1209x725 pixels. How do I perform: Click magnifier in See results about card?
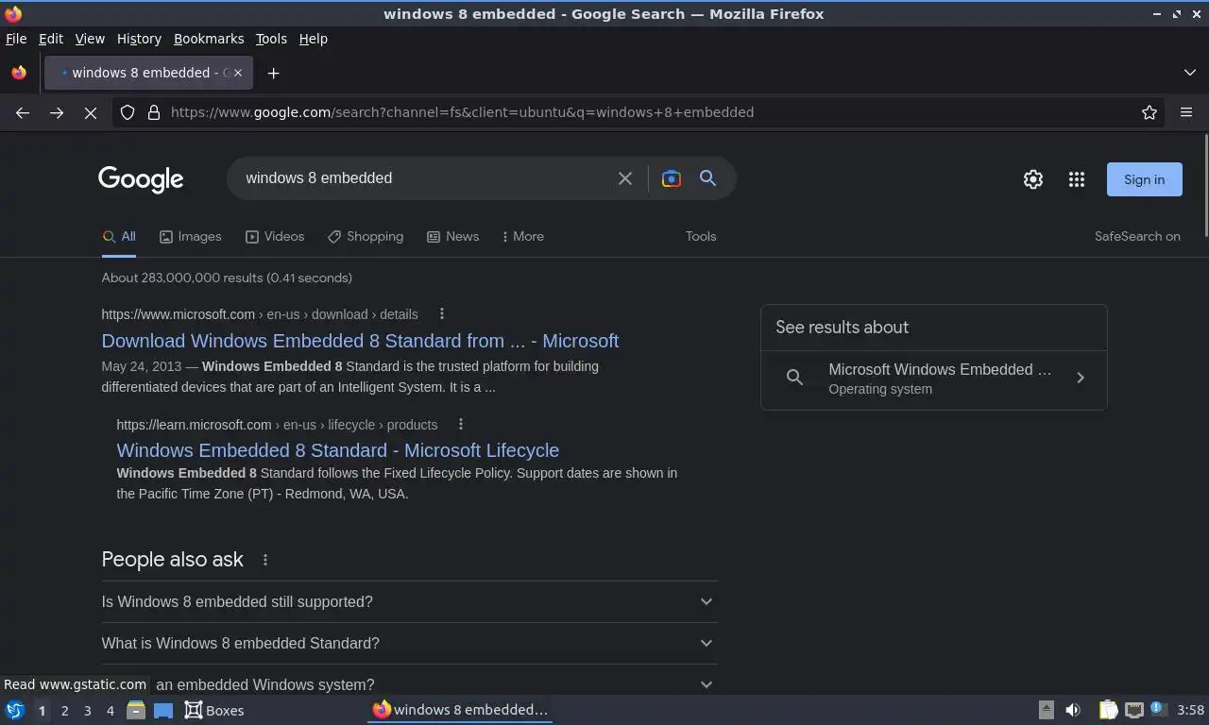click(795, 378)
